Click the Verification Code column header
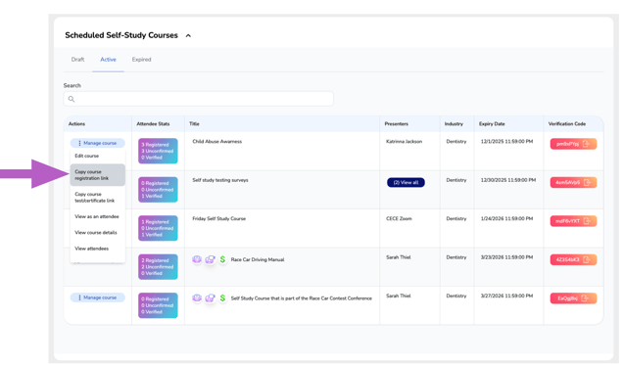The height and width of the screenshot is (365, 623). pyautogui.click(x=567, y=123)
